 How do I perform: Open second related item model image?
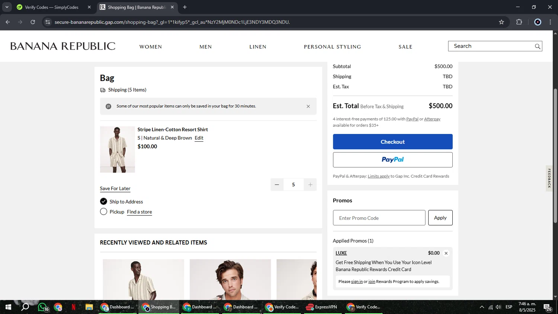coord(230,279)
